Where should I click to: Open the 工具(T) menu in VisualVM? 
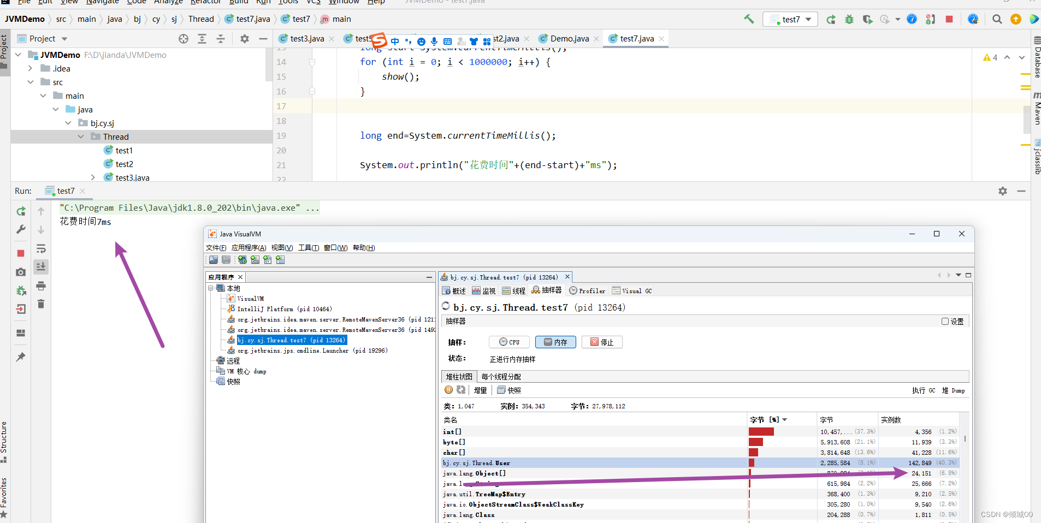(309, 248)
